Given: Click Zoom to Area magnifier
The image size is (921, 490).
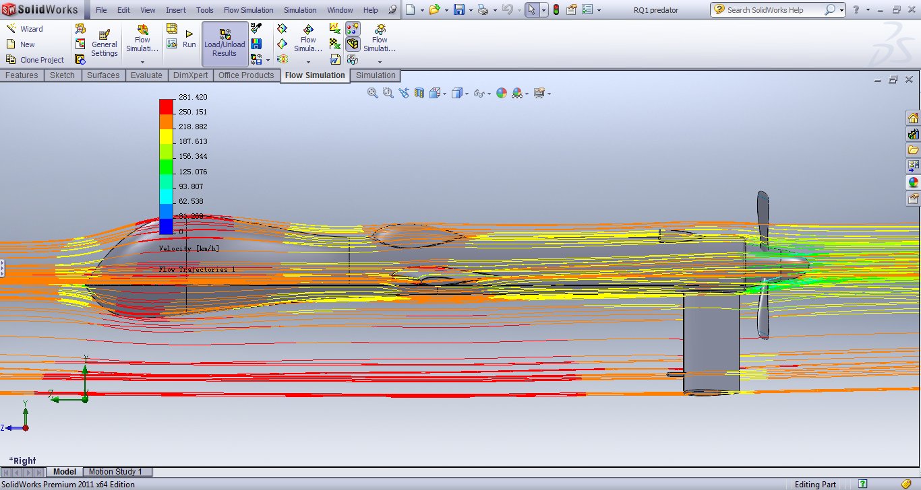Looking at the screenshot, I should (388, 93).
